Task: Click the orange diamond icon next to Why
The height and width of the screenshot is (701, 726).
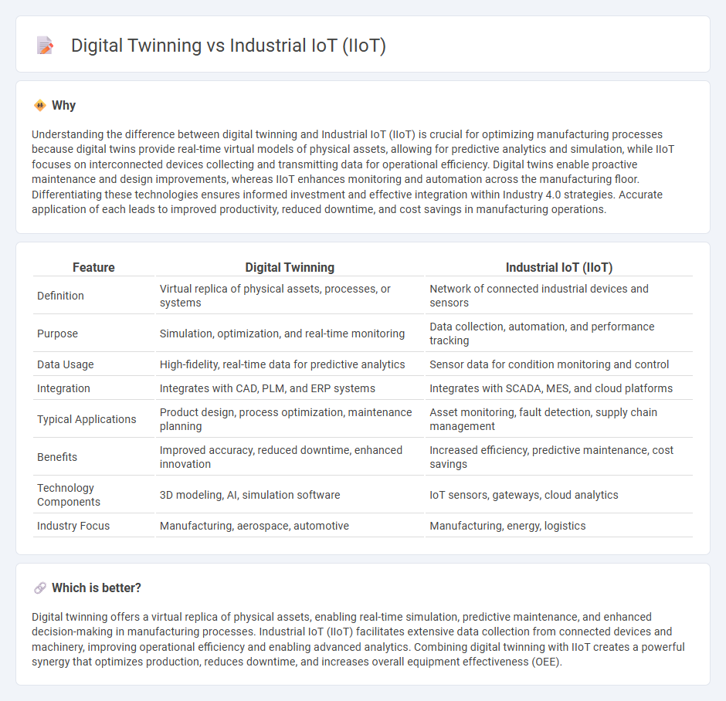Action: point(40,106)
